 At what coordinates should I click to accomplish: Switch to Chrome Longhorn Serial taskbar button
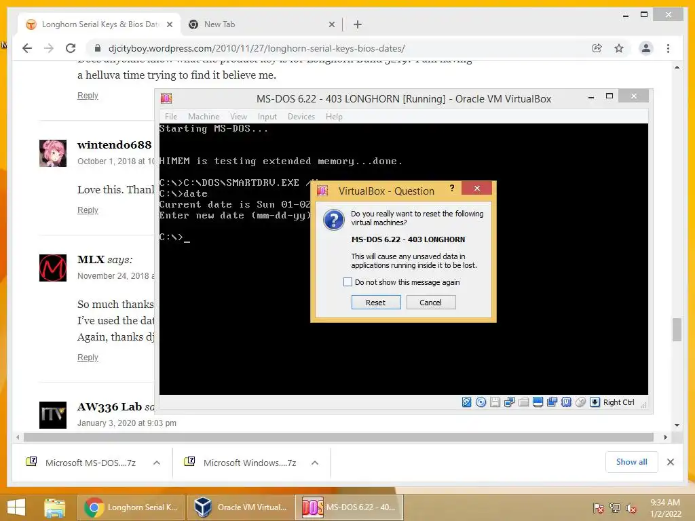pos(131,507)
